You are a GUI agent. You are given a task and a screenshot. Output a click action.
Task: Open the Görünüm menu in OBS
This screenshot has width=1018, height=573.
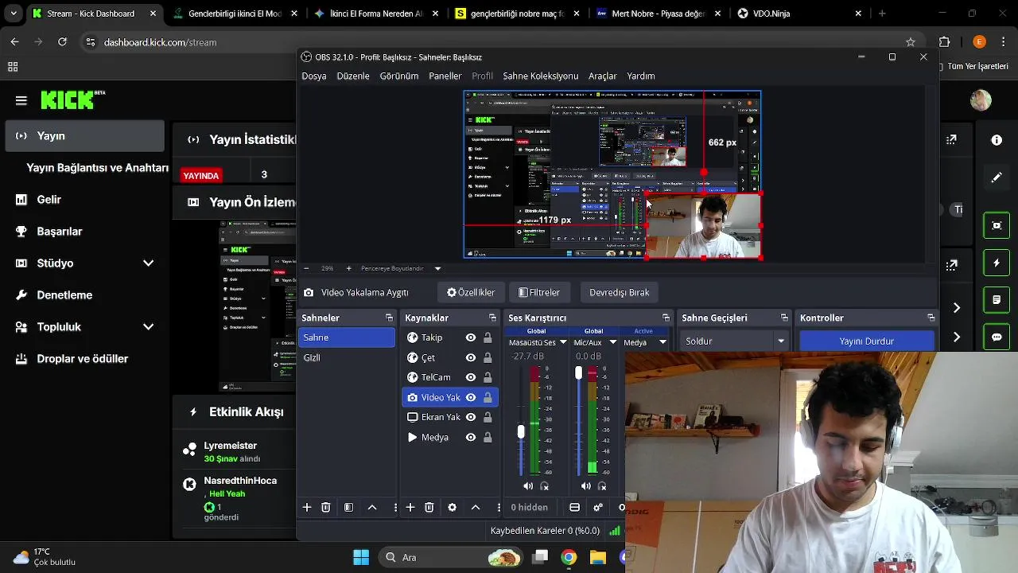(399, 76)
